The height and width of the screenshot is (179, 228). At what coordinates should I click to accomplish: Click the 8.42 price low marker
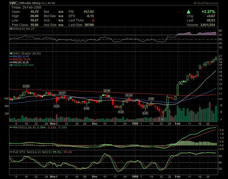[121, 112]
